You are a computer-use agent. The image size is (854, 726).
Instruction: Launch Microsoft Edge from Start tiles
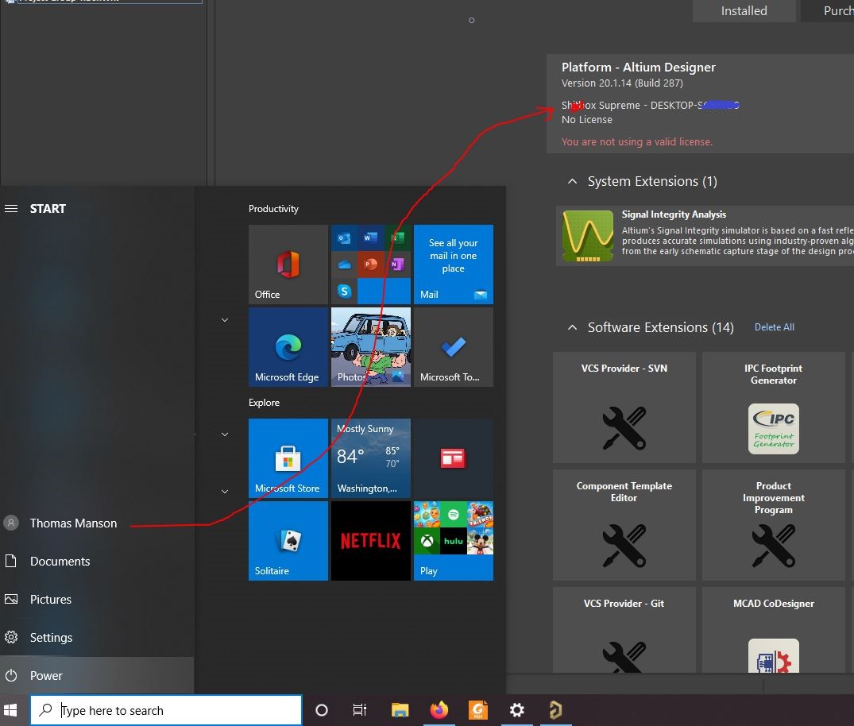tap(288, 347)
